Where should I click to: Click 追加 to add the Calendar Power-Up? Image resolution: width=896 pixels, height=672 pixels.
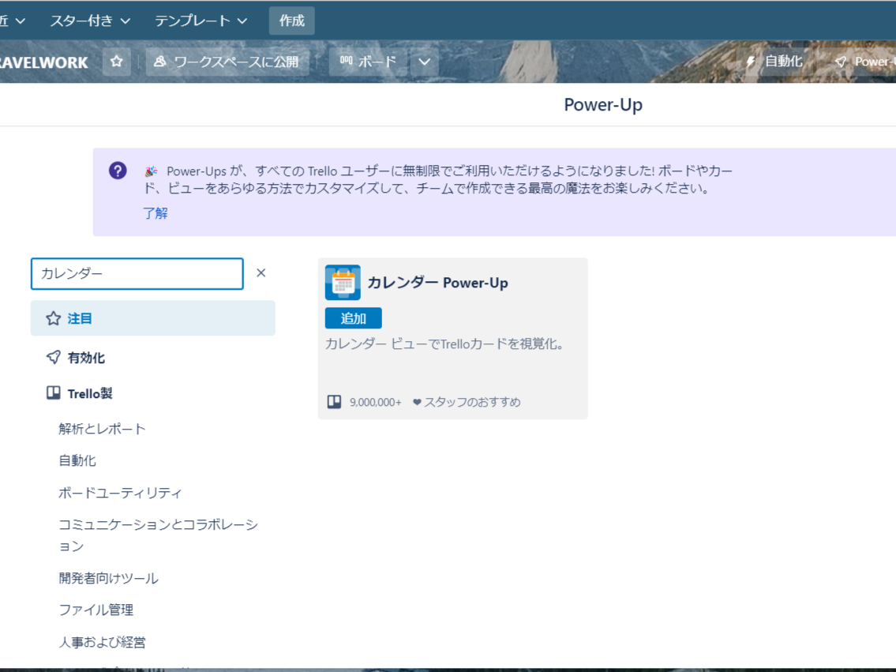click(x=353, y=318)
